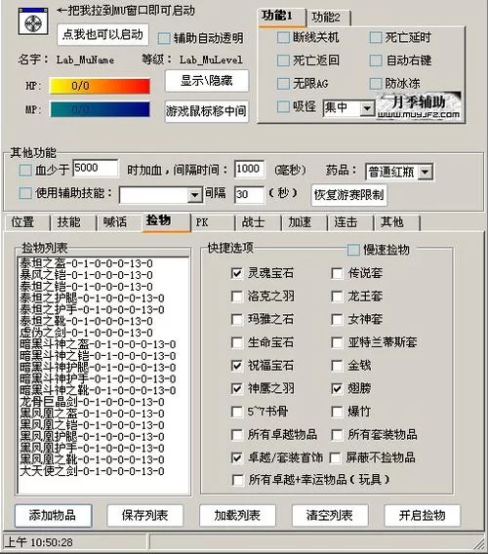This screenshot has height=554, width=488.
Task: Check 女神套 pickup option
Action: click(x=337, y=319)
